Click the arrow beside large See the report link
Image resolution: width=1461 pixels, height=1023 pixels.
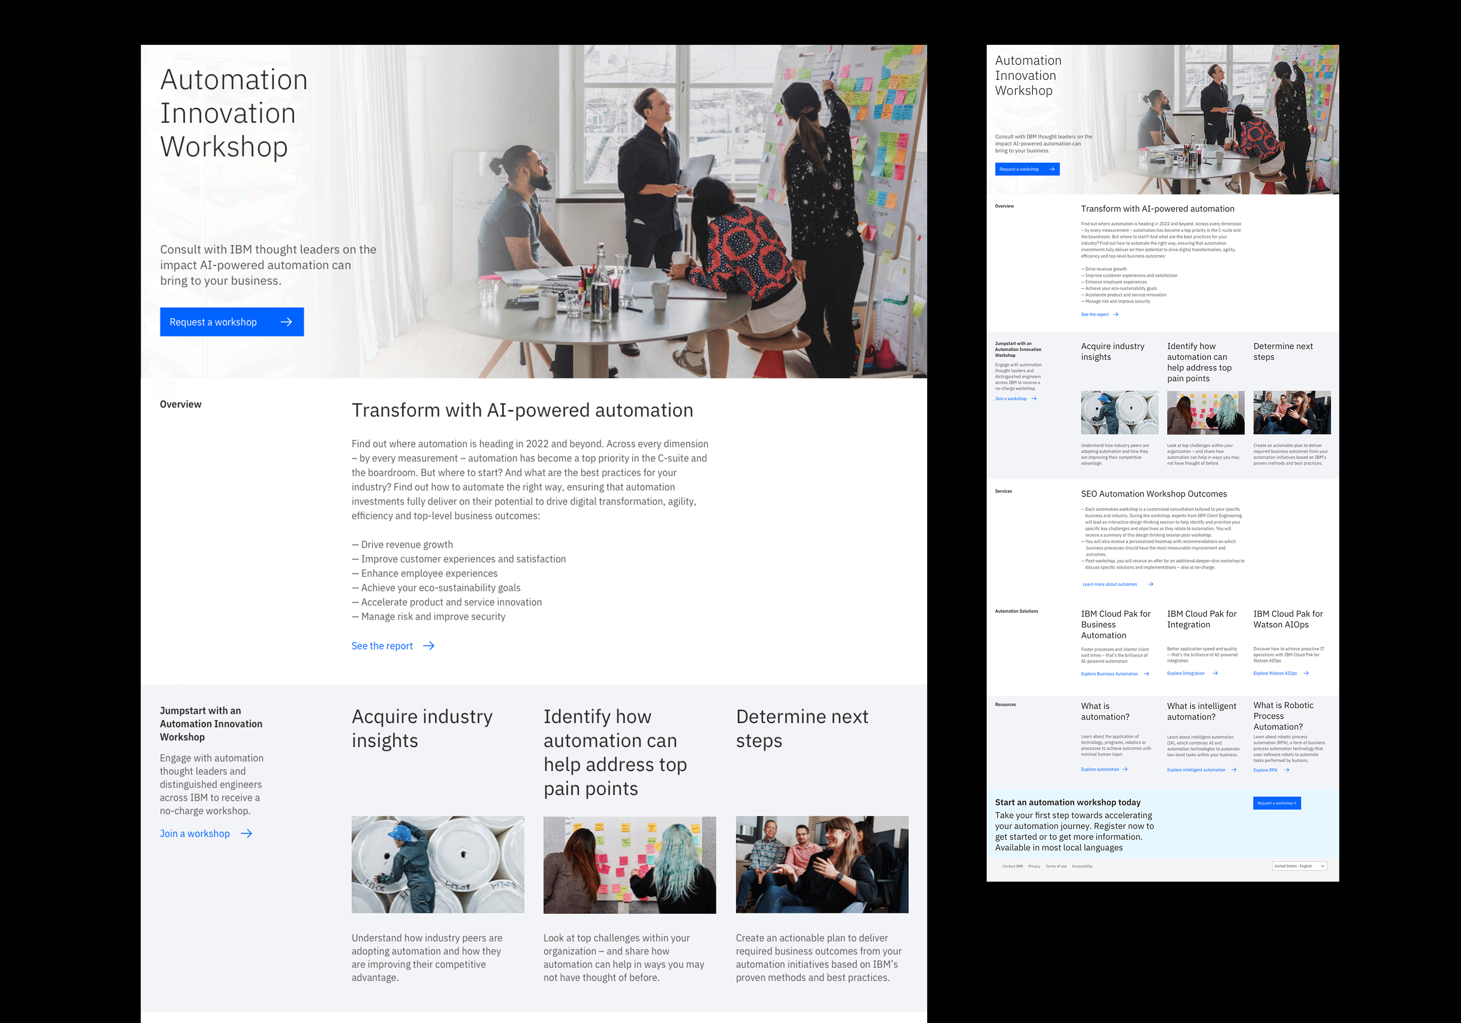pyautogui.click(x=429, y=645)
